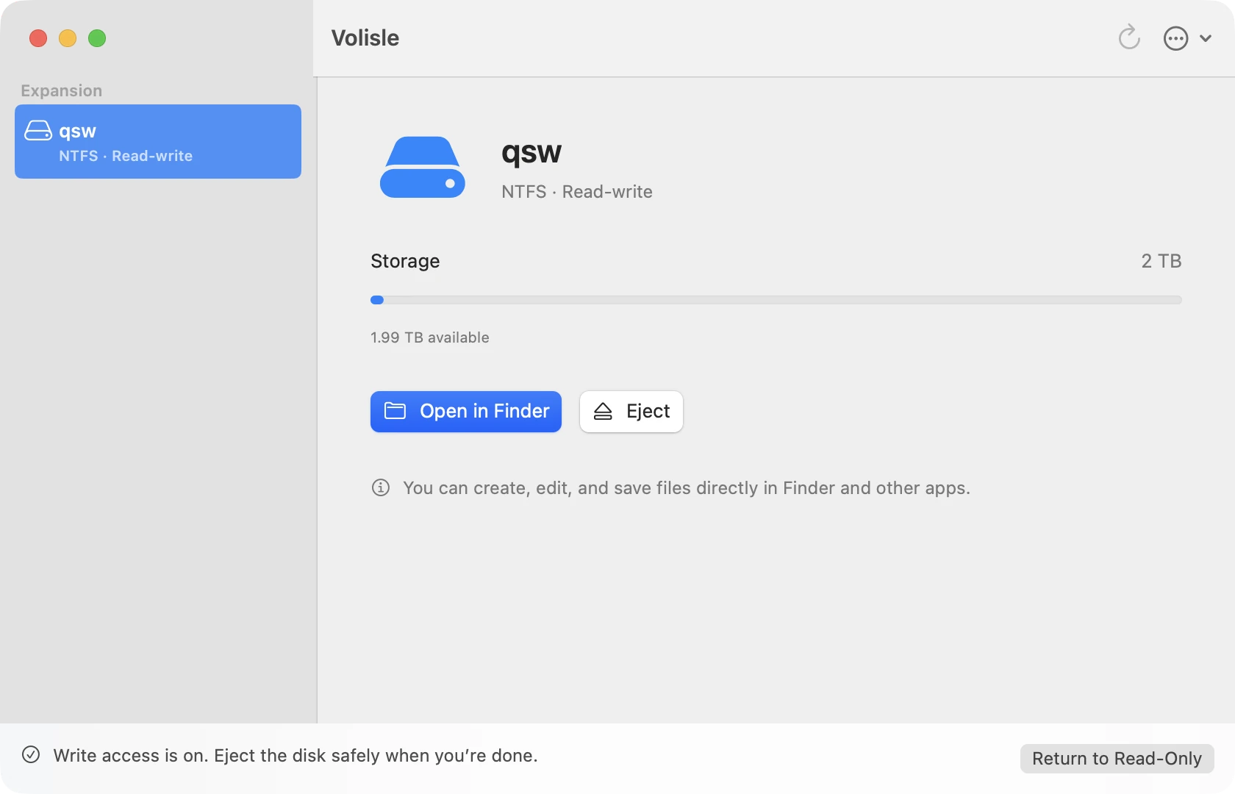Expand the chevron next to ellipsis button

click(1206, 38)
